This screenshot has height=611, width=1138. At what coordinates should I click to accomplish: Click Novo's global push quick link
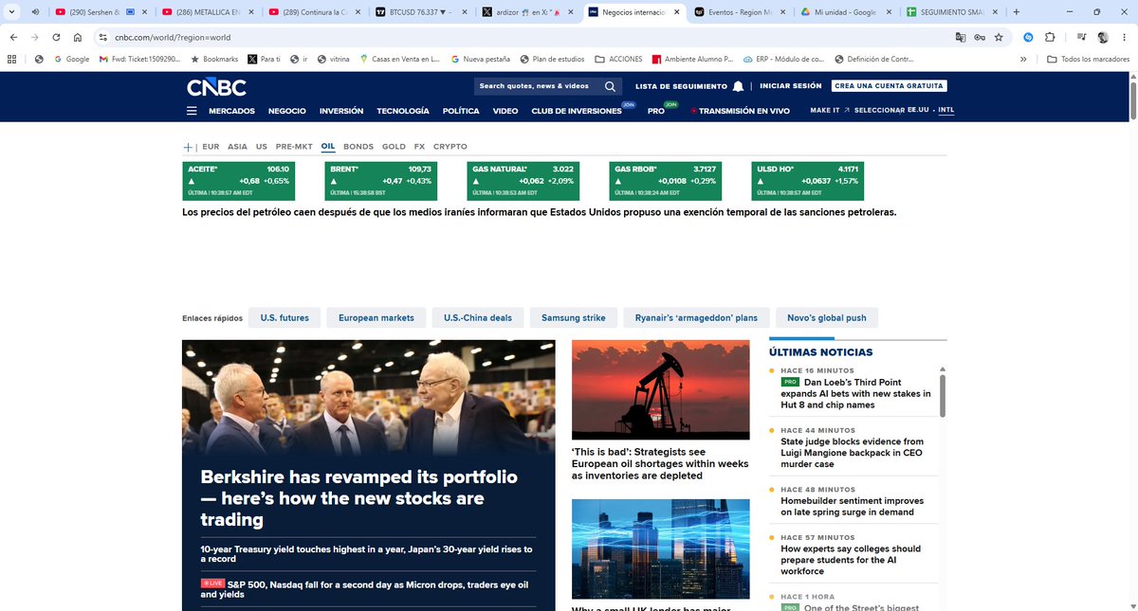click(x=826, y=317)
